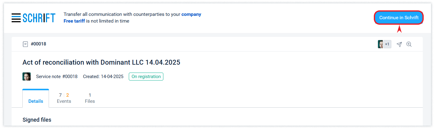This screenshot has width=435, height=129.
Task: Go to the Files tab
Action: point(90,98)
